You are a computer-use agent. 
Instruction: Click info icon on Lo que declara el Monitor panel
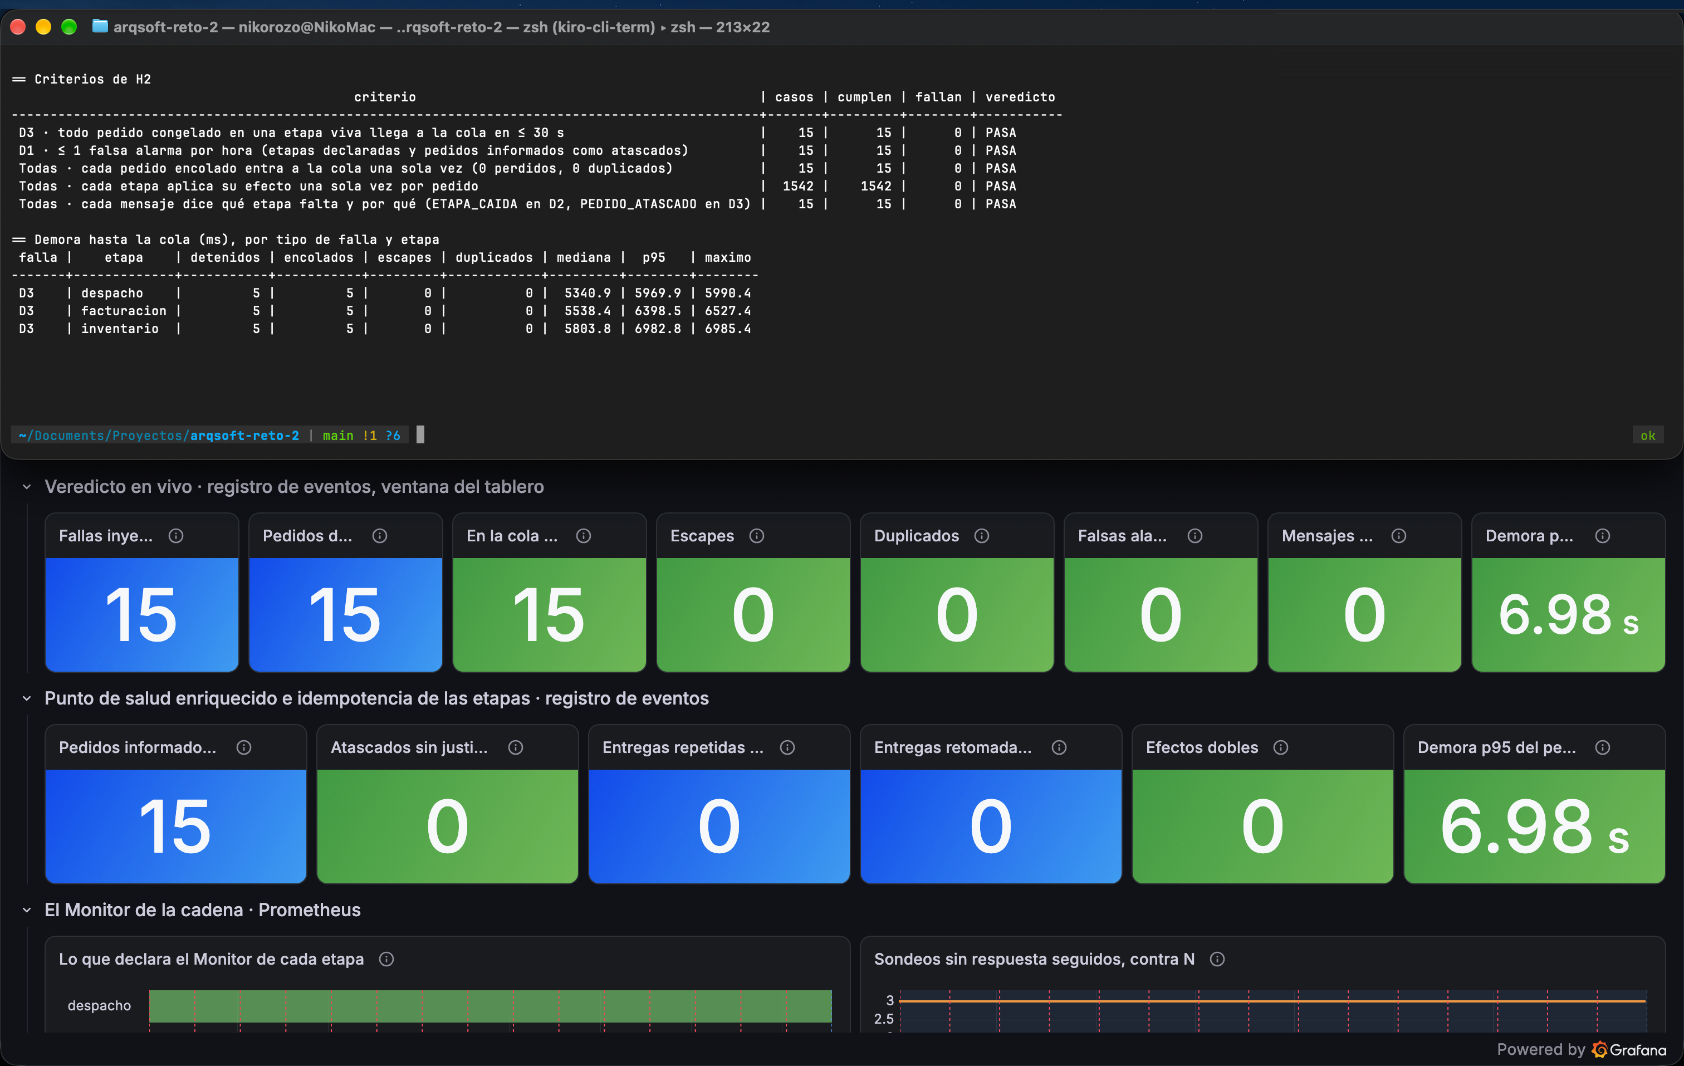click(386, 959)
